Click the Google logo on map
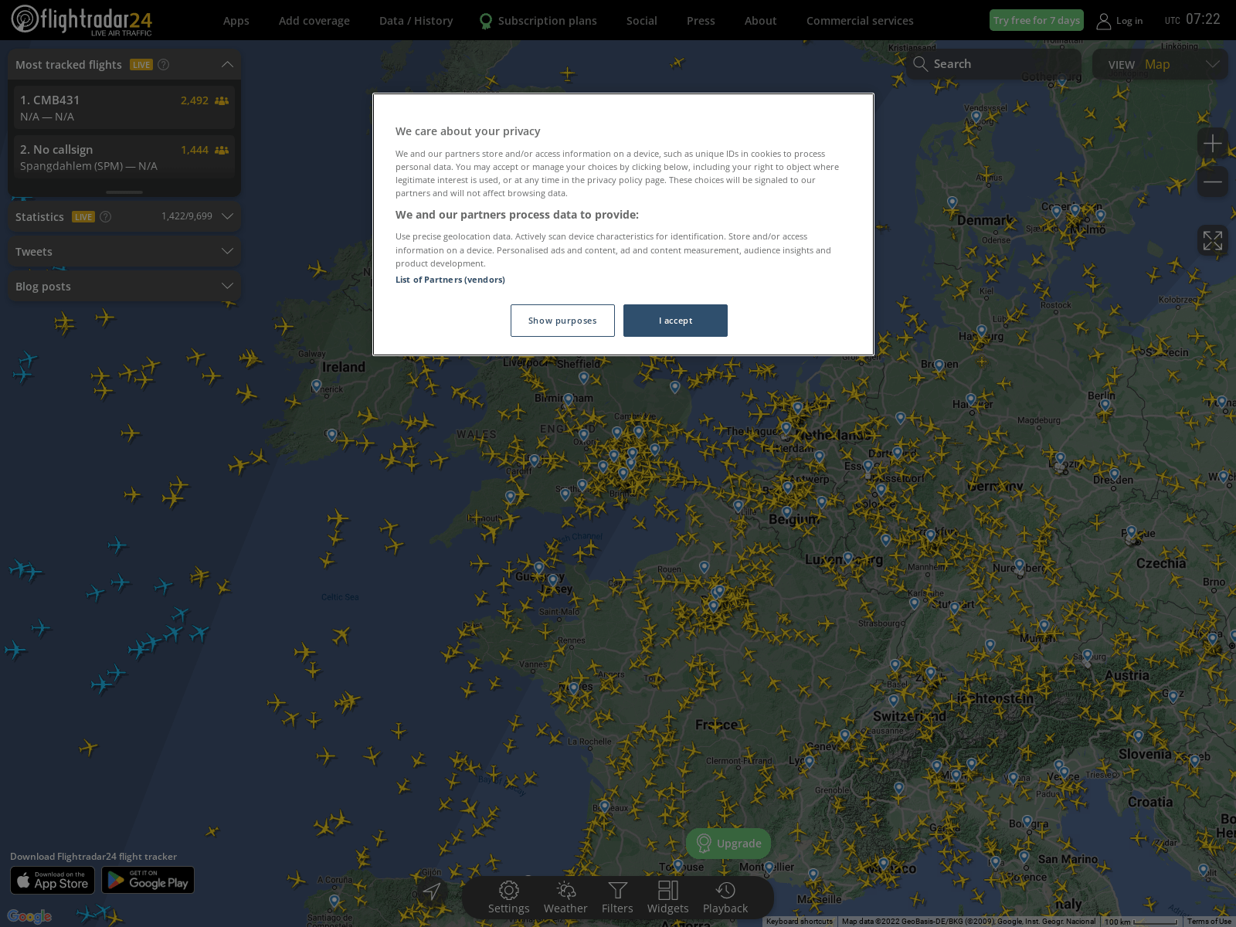 tap(29, 916)
